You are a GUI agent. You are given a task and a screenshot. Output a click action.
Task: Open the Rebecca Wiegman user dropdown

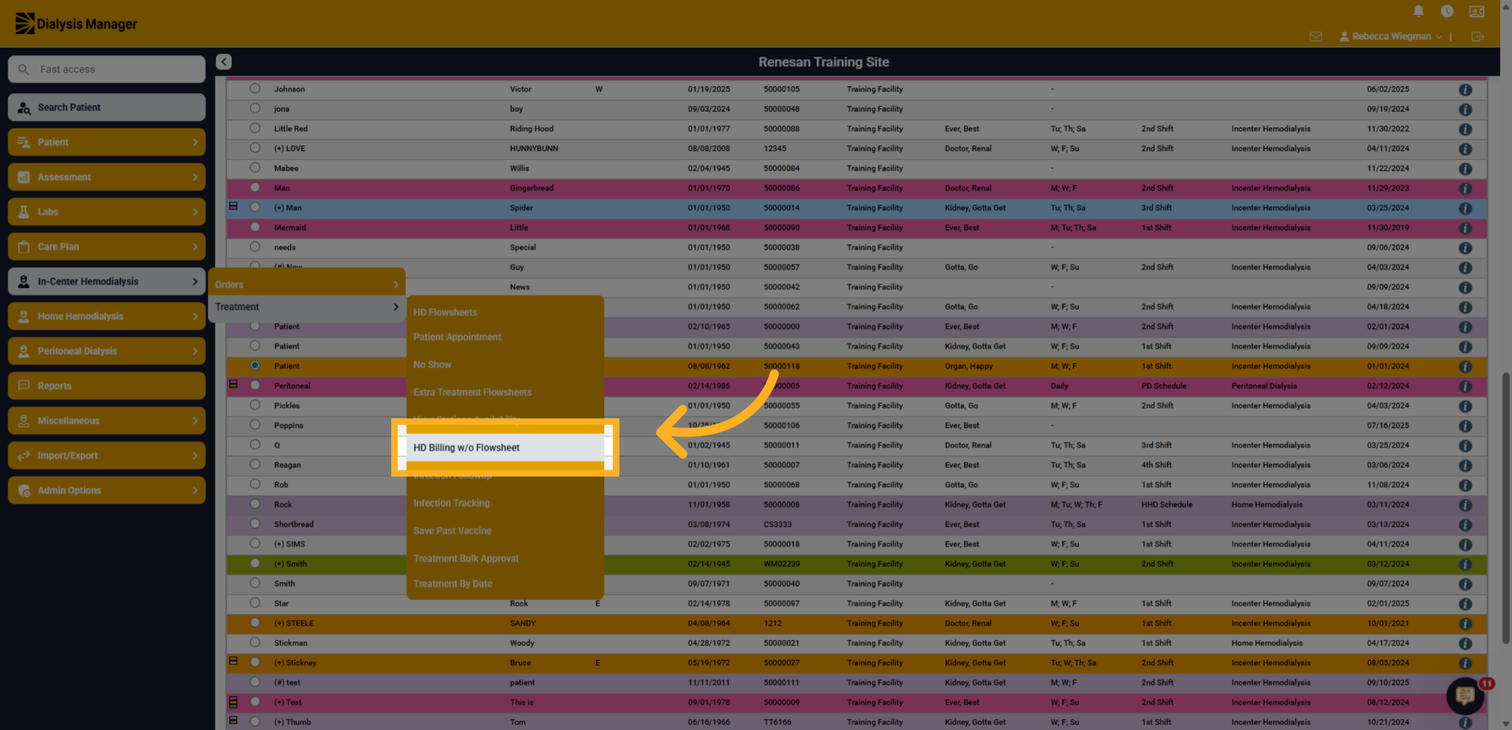tap(1390, 37)
